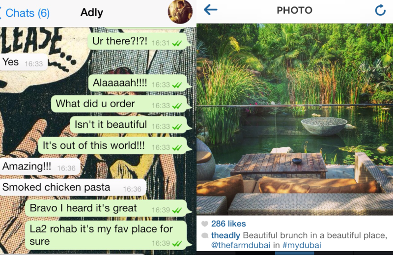The image size is (393, 255).
Task: Open the #mydubai hashtag
Action: point(302,245)
